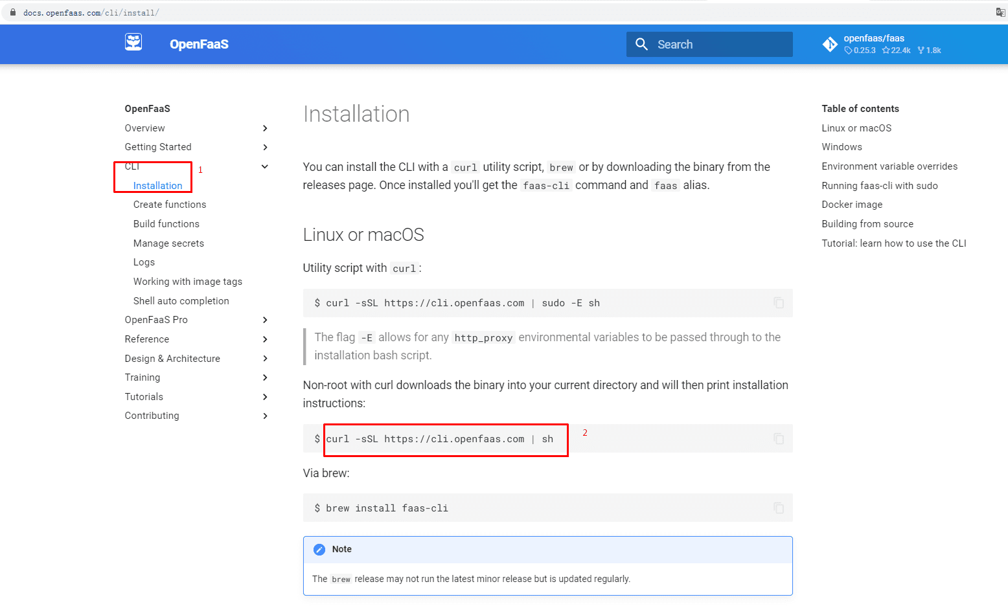Select Shell auto completion in the sidebar
Viewport: 1008px width, 606px height.
click(181, 301)
